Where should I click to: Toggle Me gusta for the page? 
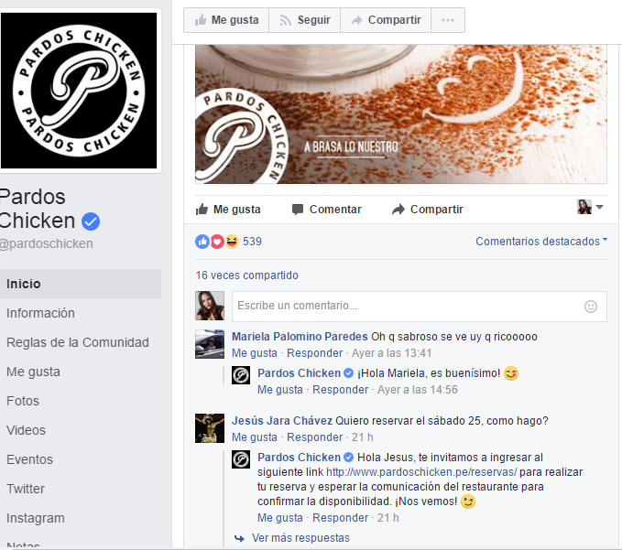[226, 20]
